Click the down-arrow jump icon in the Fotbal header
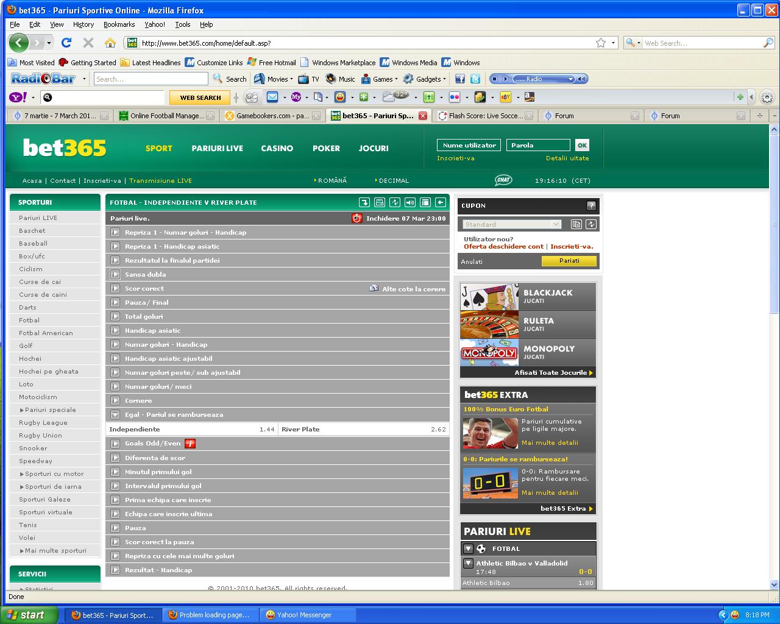Viewport: 780px width, 624px height. point(364,202)
